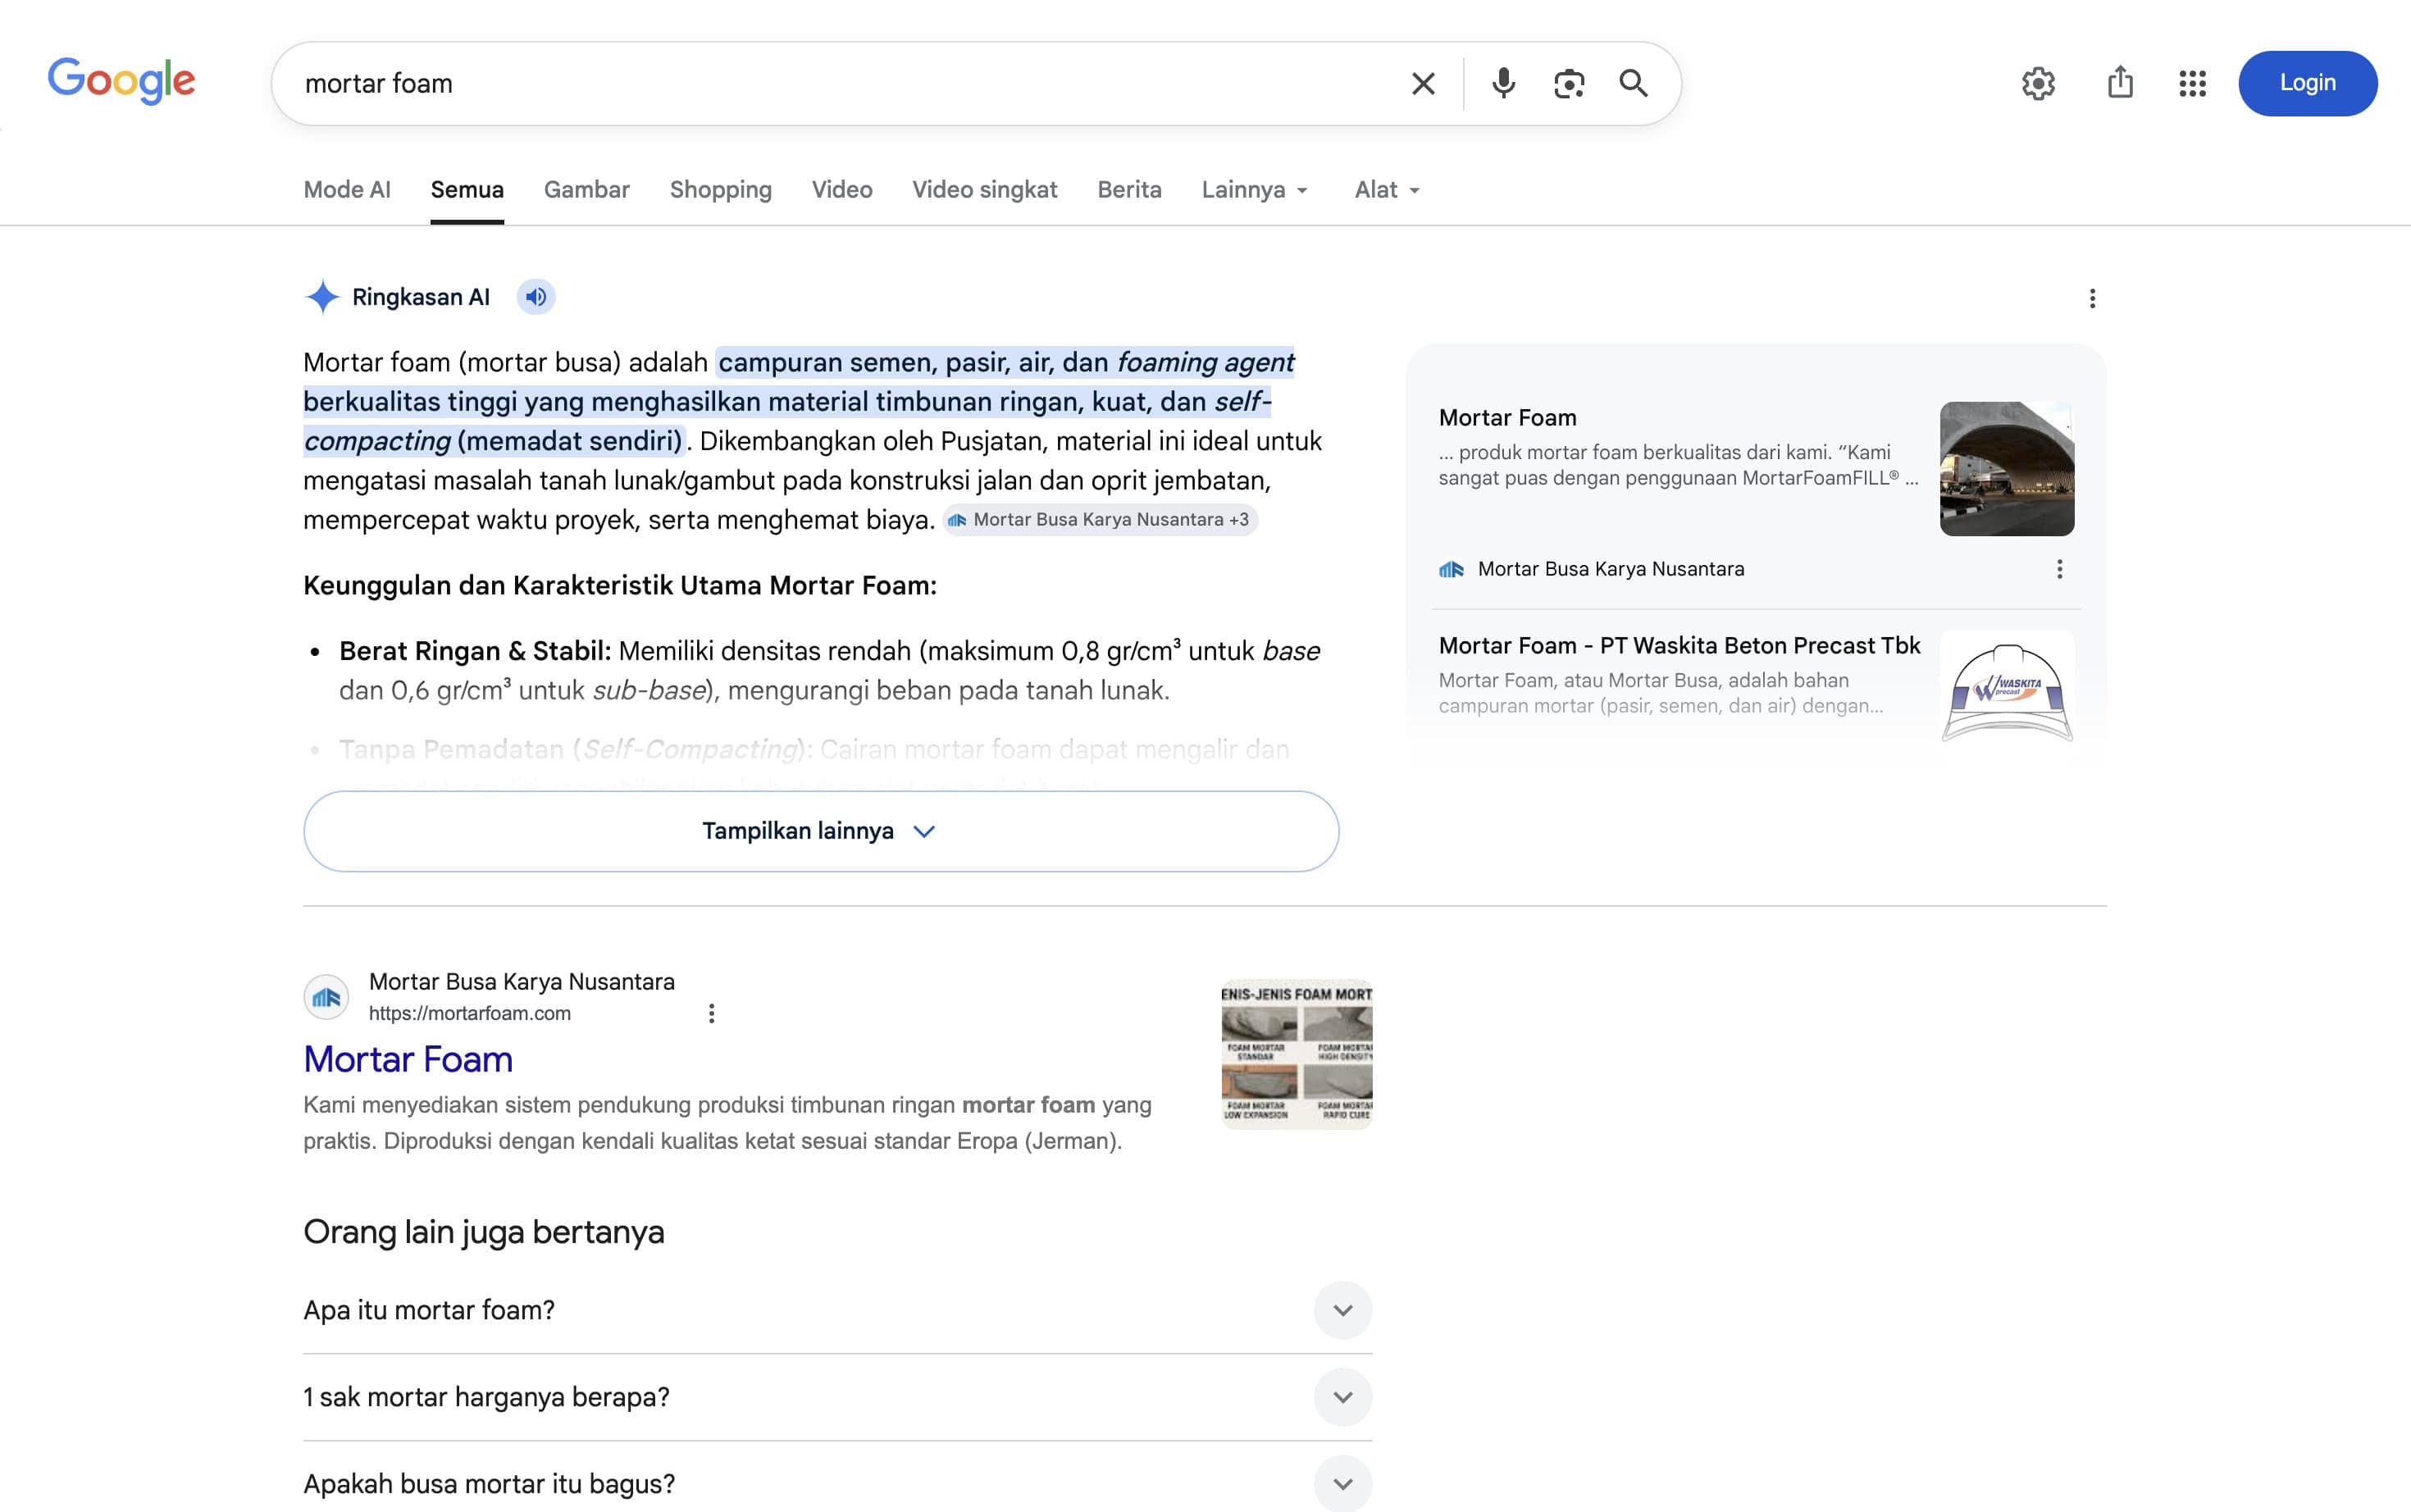The height and width of the screenshot is (1512, 2411).
Task: Clear the search box with X icon
Action: pos(1423,83)
